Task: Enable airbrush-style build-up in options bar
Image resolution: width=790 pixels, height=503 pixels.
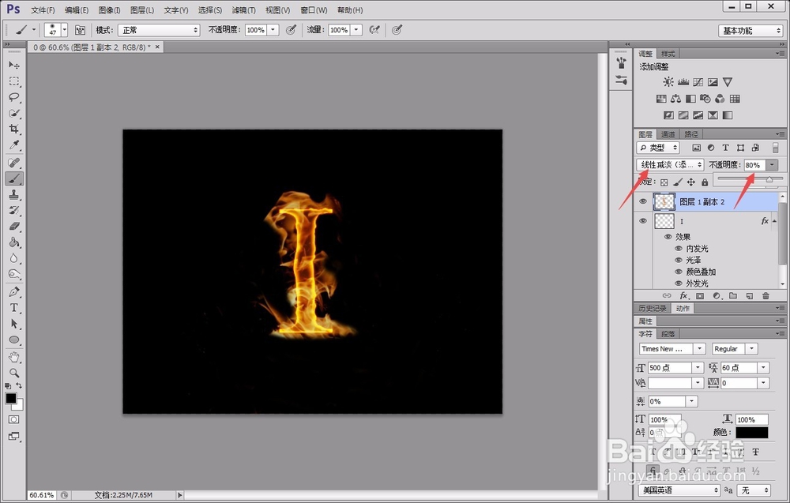Action: click(374, 30)
